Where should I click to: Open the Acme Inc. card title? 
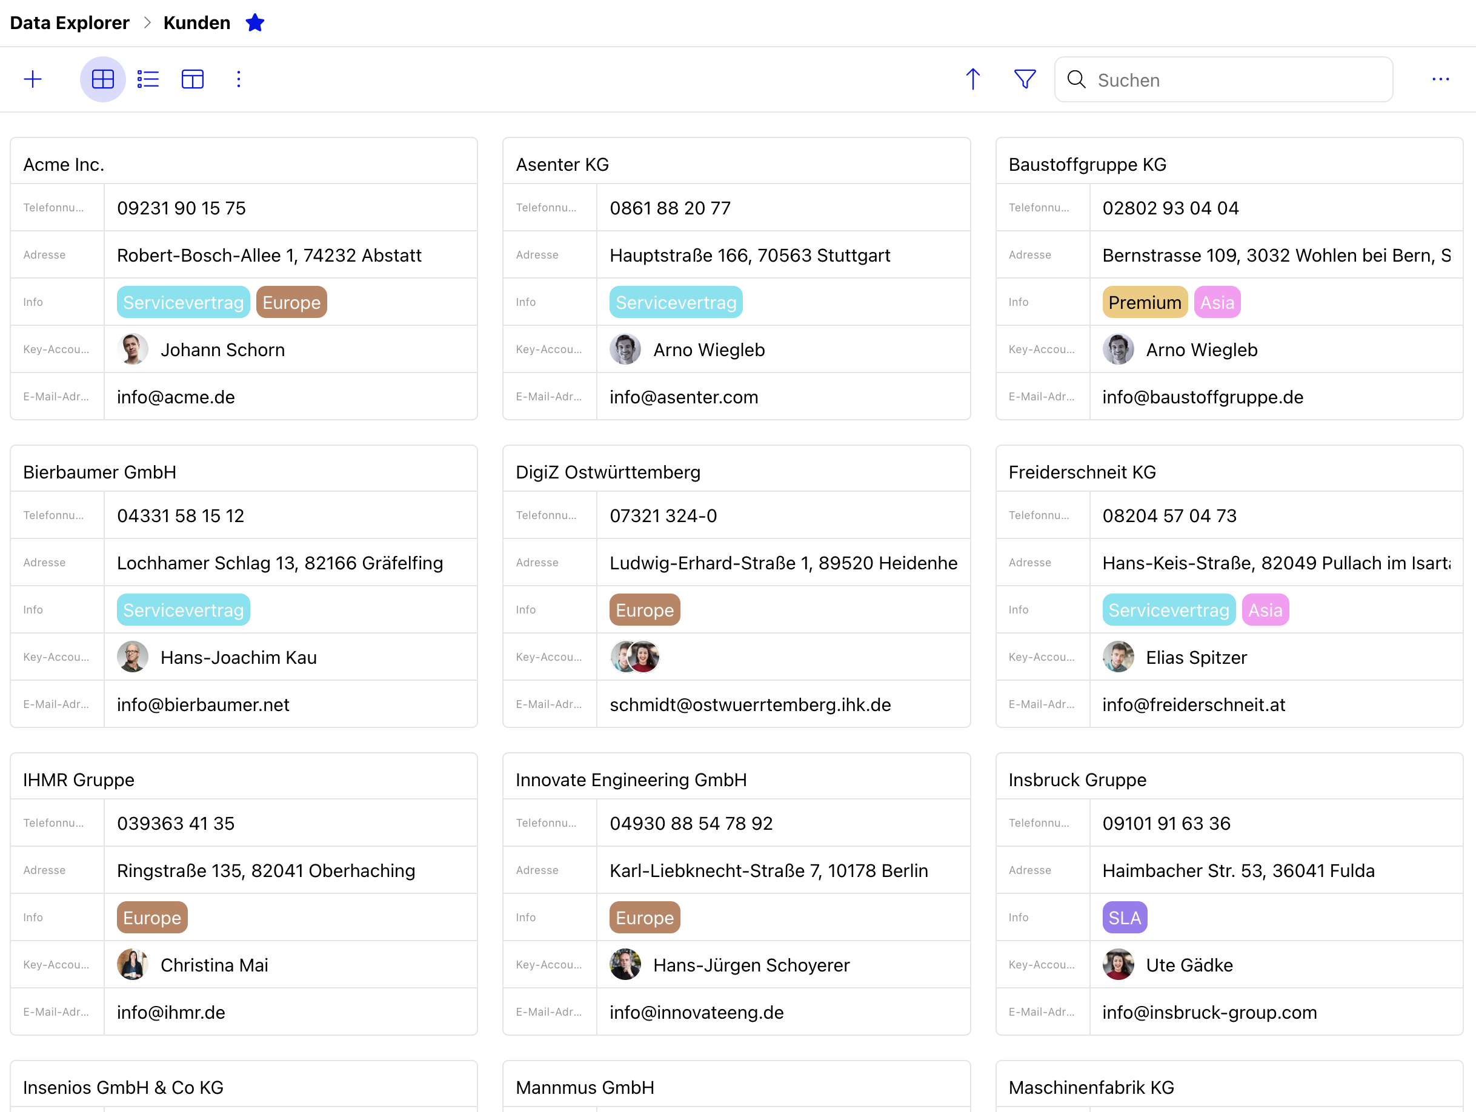tap(64, 164)
